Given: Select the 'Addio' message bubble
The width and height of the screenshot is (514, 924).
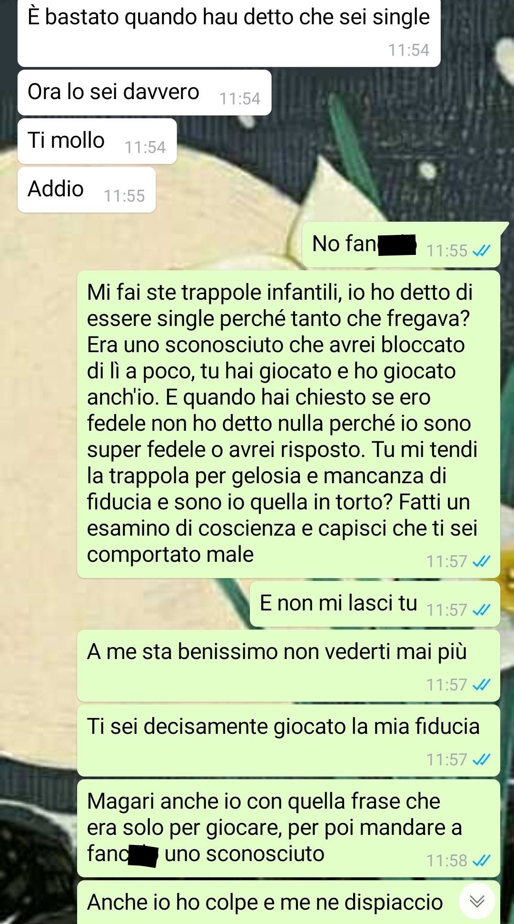Looking at the screenshot, I should coord(87,190).
